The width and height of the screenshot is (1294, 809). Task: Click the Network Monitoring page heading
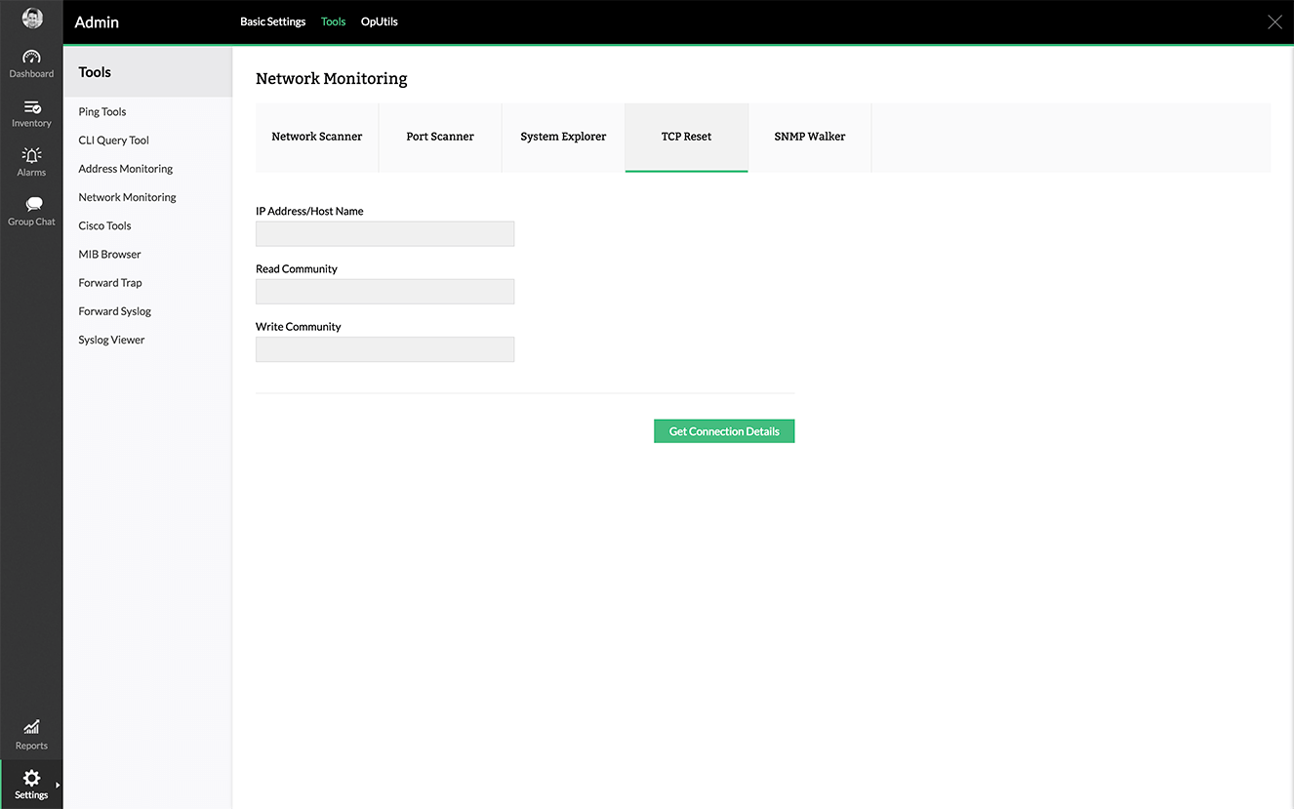[332, 79]
